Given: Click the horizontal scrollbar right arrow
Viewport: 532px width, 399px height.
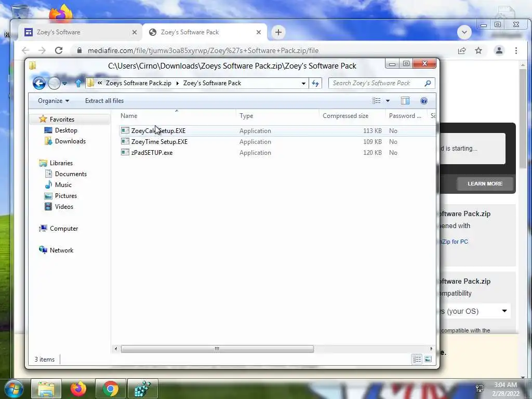Looking at the screenshot, I should click(x=431, y=349).
